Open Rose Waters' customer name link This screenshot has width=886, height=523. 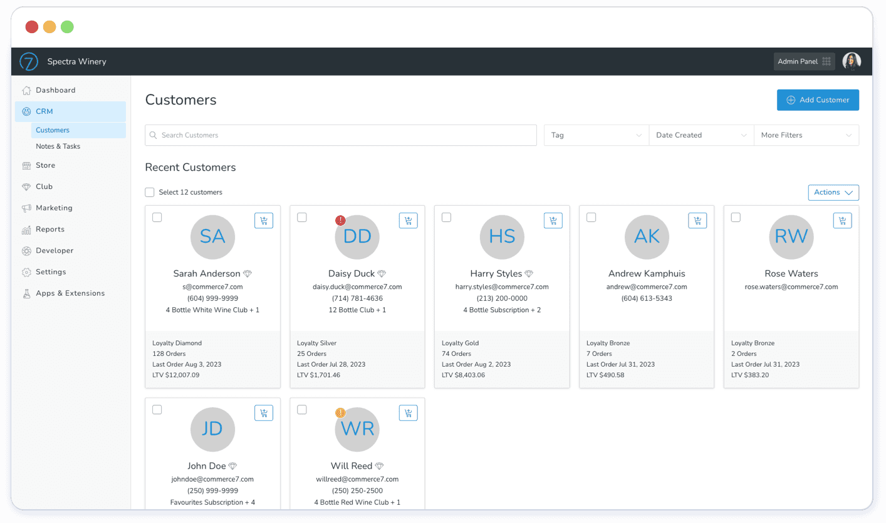tap(791, 274)
